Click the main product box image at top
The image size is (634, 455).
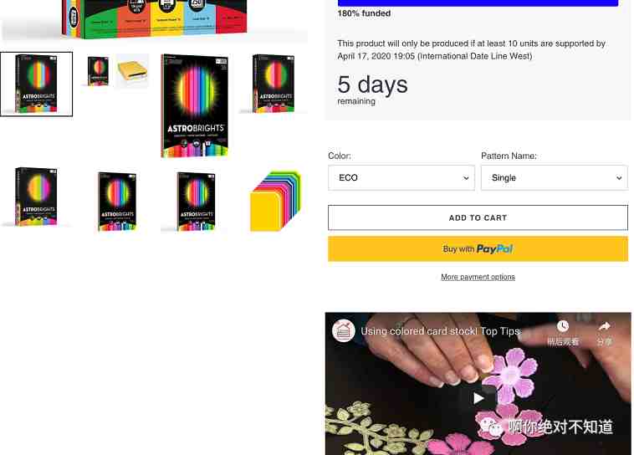point(154,19)
